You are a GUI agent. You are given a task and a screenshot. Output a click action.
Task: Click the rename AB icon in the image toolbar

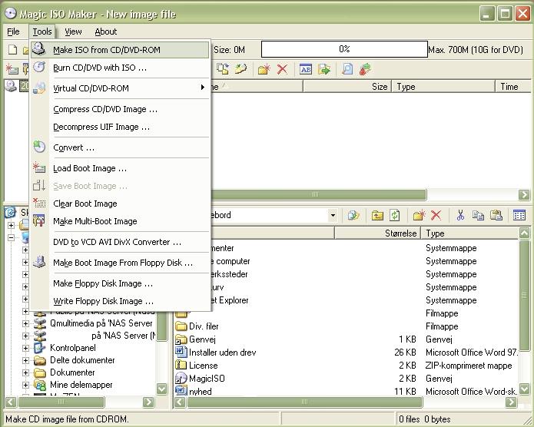point(305,69)
